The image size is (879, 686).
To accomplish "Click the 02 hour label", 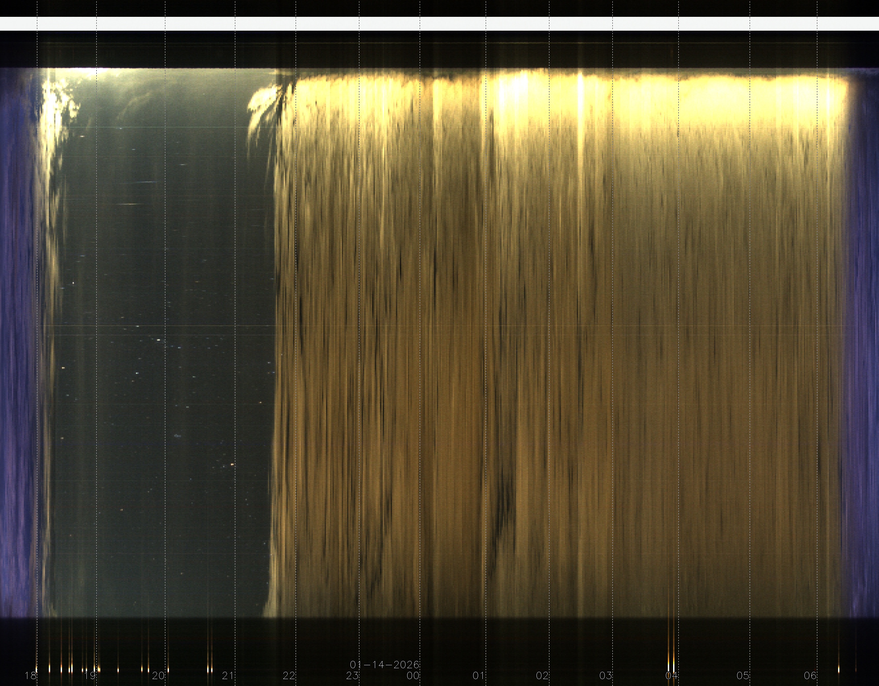I will click(x=542, y=675).
